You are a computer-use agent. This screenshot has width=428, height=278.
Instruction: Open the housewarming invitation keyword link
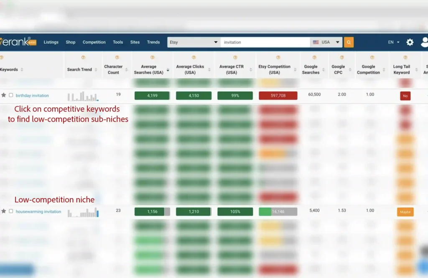(x=38, y=212)
